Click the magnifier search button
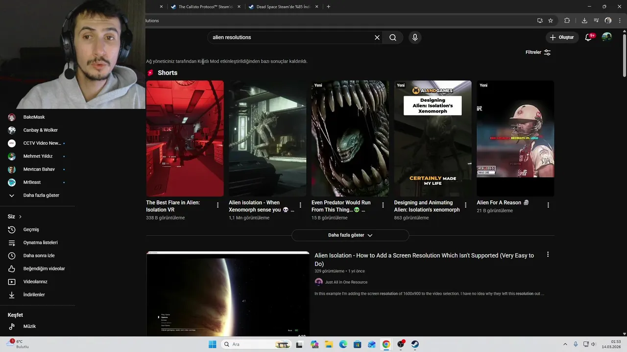 393,37
